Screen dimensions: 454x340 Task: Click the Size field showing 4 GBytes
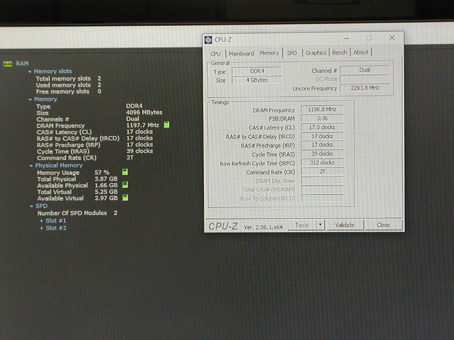click(x=257, y=80)
